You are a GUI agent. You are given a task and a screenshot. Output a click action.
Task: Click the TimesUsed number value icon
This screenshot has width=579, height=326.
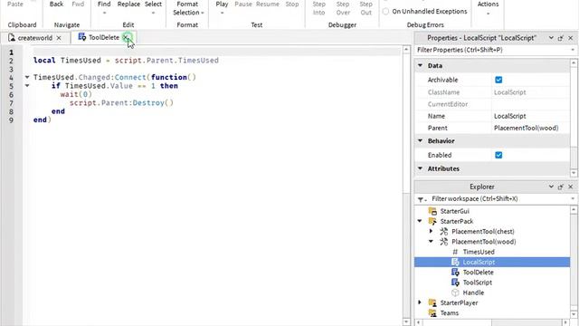tap(455, 252)
